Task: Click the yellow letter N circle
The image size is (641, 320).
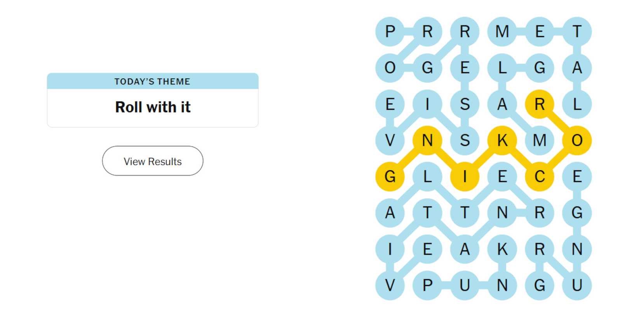Action: point(427,140)
